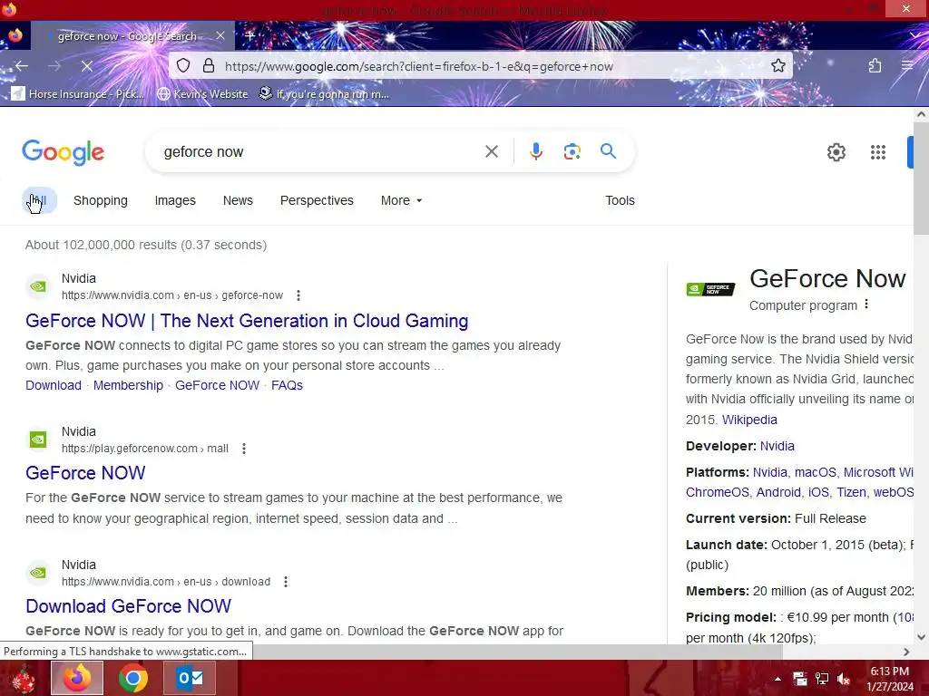Open the Firefox hamburger menu
Viewport: 929px width, 696px height.
907,65
